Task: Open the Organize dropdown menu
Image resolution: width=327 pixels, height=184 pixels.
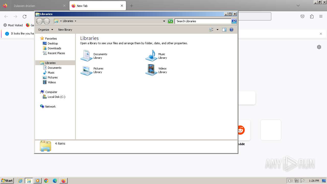Action: (45, 30)
